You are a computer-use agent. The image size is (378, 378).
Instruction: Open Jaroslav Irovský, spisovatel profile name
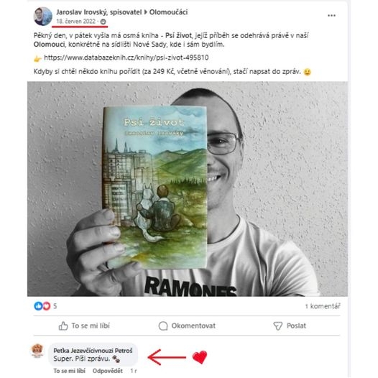coord(99,12)
